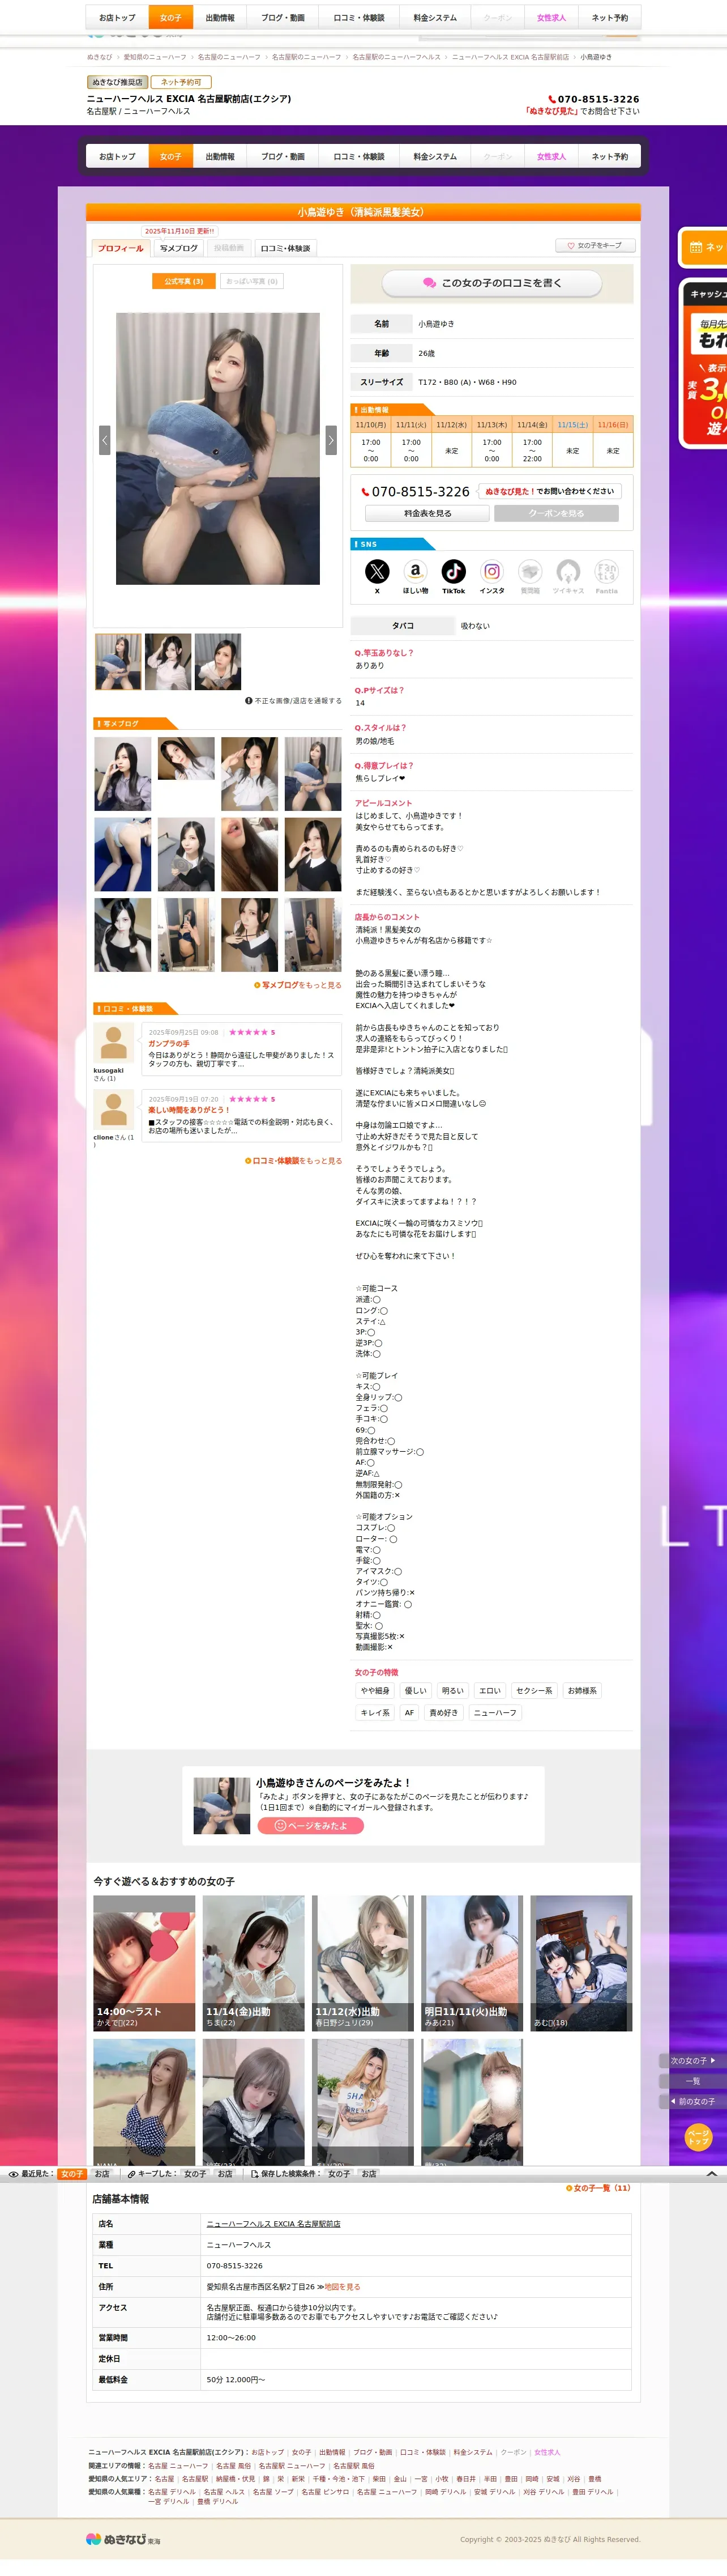Open the ネット予約可 badge
Viewport: 727px width, 2576px height.
click(x=182, y=82)
